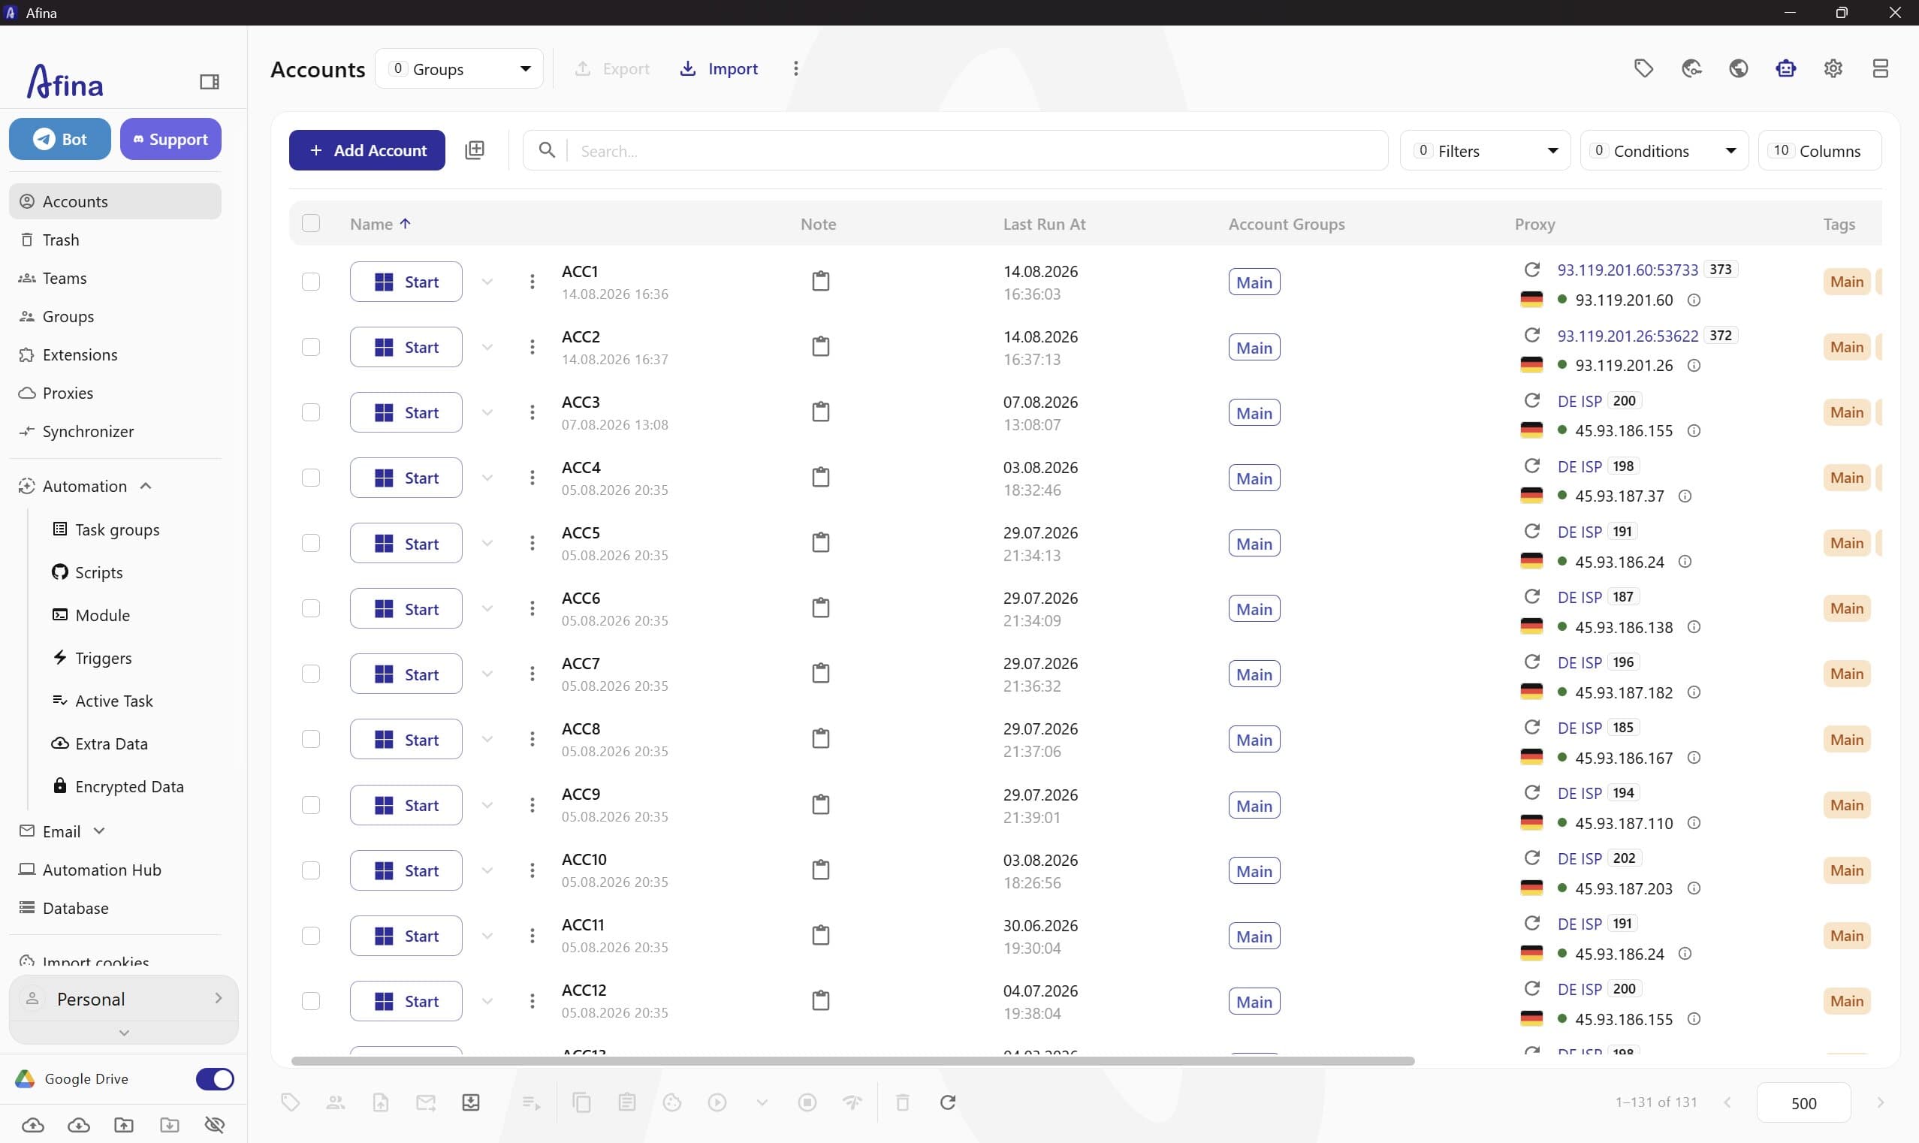Refresh proxy icon for ACC3
The image size is (1919, 1143).
pos(1531,400)
